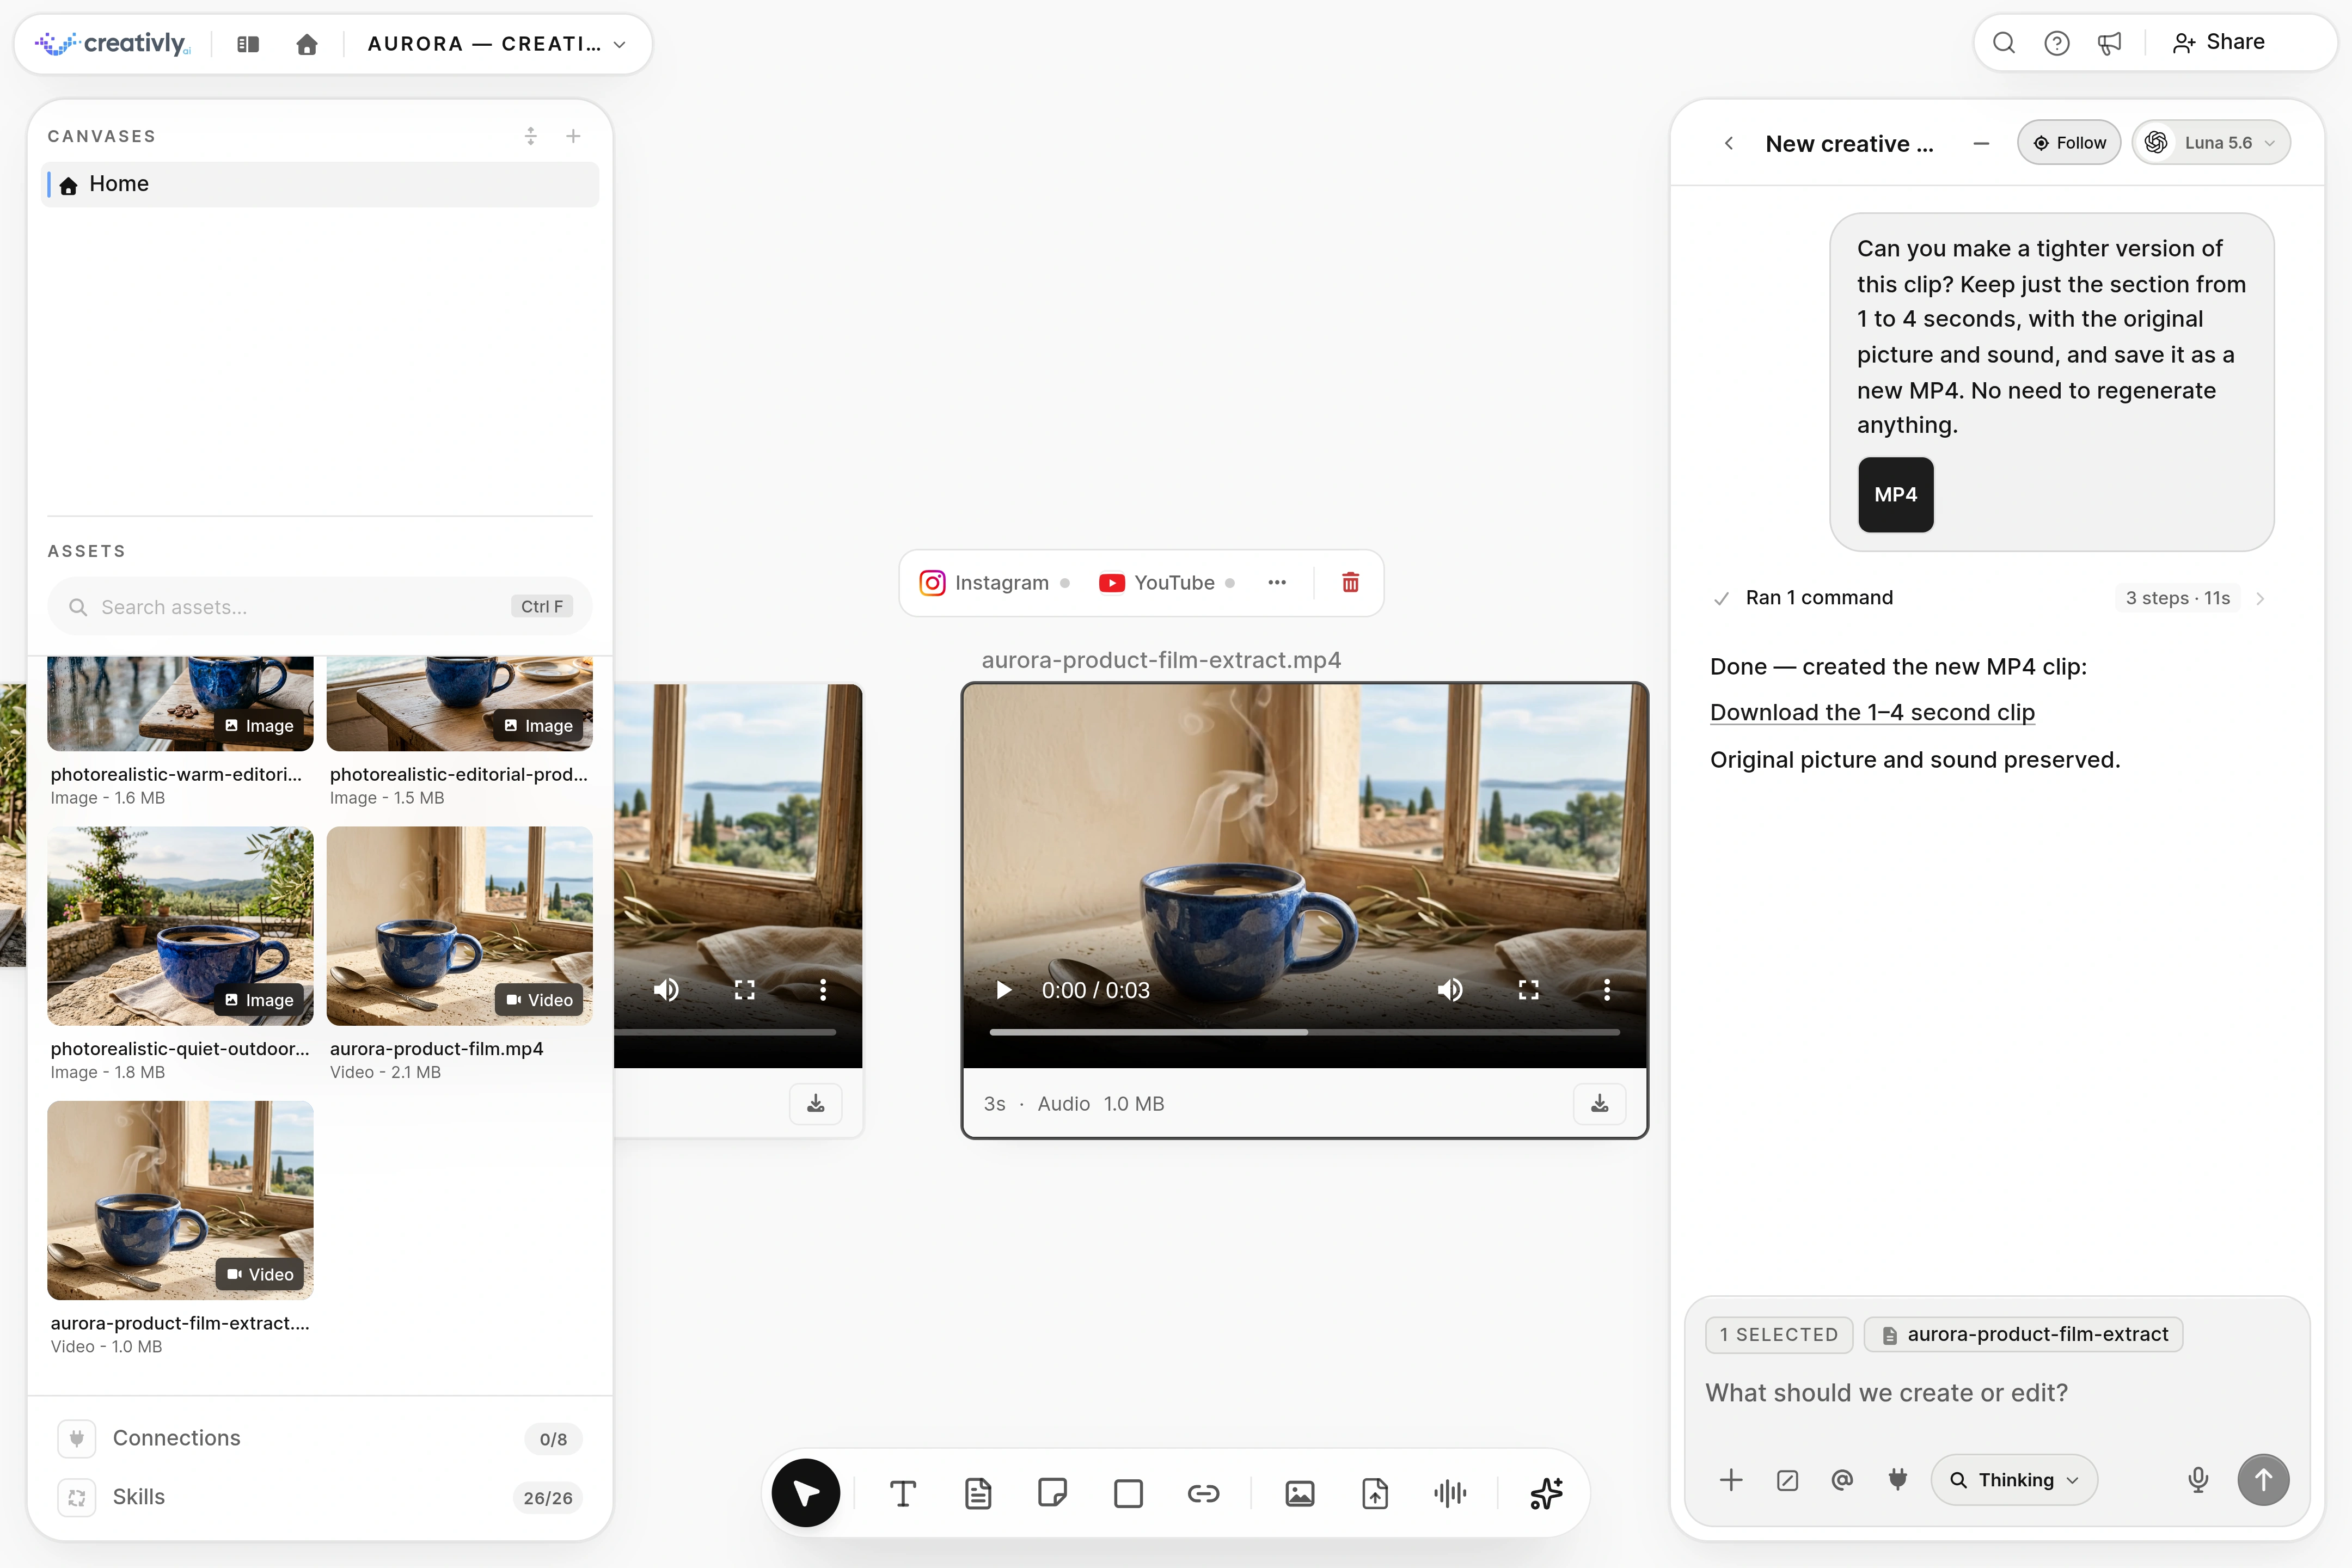Go to home via house icon
This screenshot has height=1568, width=2352.
pos(307,44)
